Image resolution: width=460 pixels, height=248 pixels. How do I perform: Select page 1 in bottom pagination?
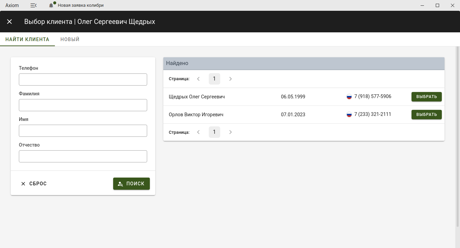(215, 132)
